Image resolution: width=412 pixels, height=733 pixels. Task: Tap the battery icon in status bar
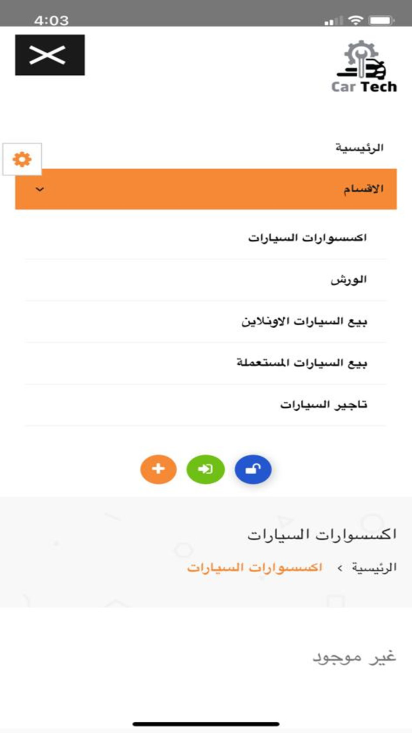(x=381, y=20)
